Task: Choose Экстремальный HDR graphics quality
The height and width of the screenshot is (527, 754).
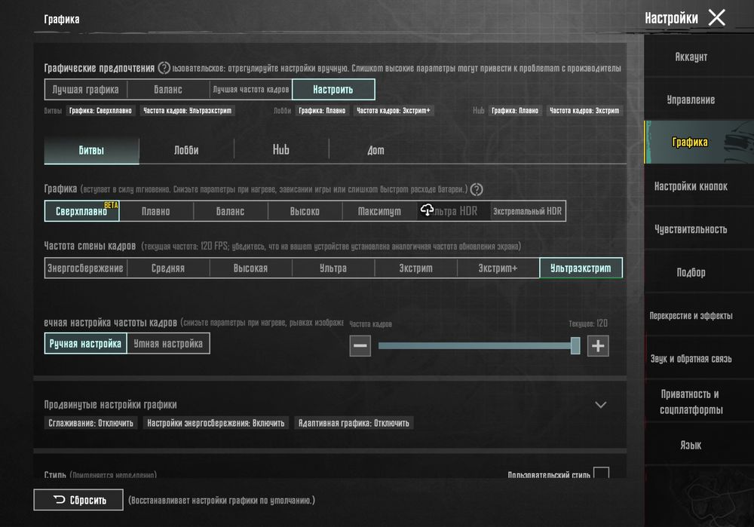Action: [x=528, y=211]
